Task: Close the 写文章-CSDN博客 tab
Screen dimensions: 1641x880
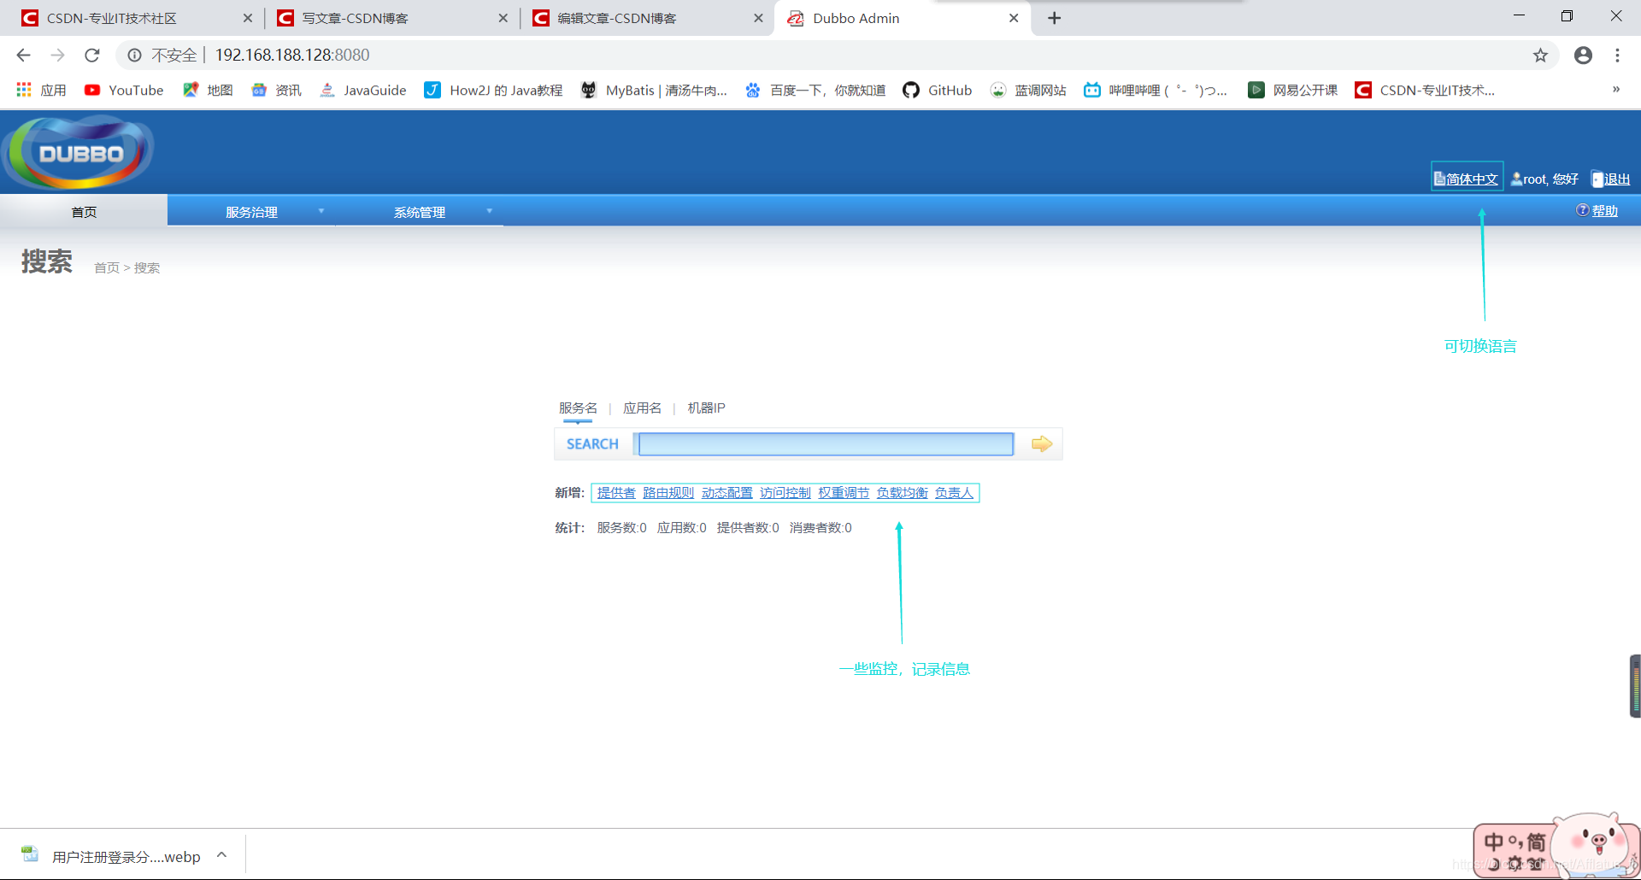Action: [x=503, y=18]
